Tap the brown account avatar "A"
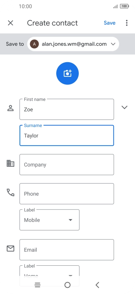 point(34,44)
